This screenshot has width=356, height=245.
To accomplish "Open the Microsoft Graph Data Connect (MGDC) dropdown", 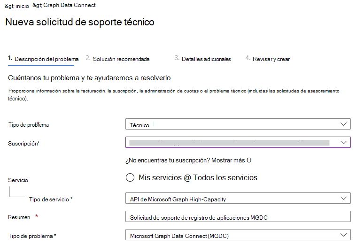I will tap(238, 235).
